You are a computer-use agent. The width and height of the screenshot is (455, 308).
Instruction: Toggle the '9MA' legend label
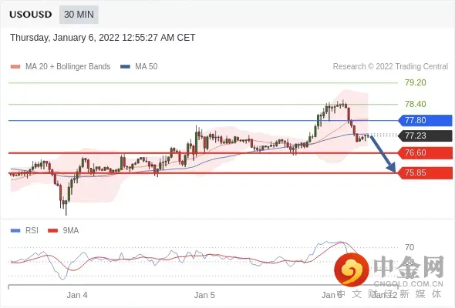(x=71, y=231)
